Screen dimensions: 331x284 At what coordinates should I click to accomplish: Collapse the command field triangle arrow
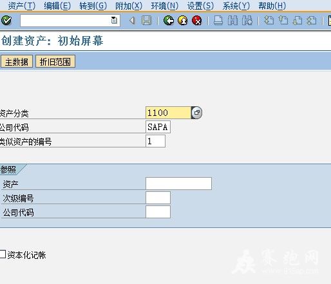click(x=132, y=21)
